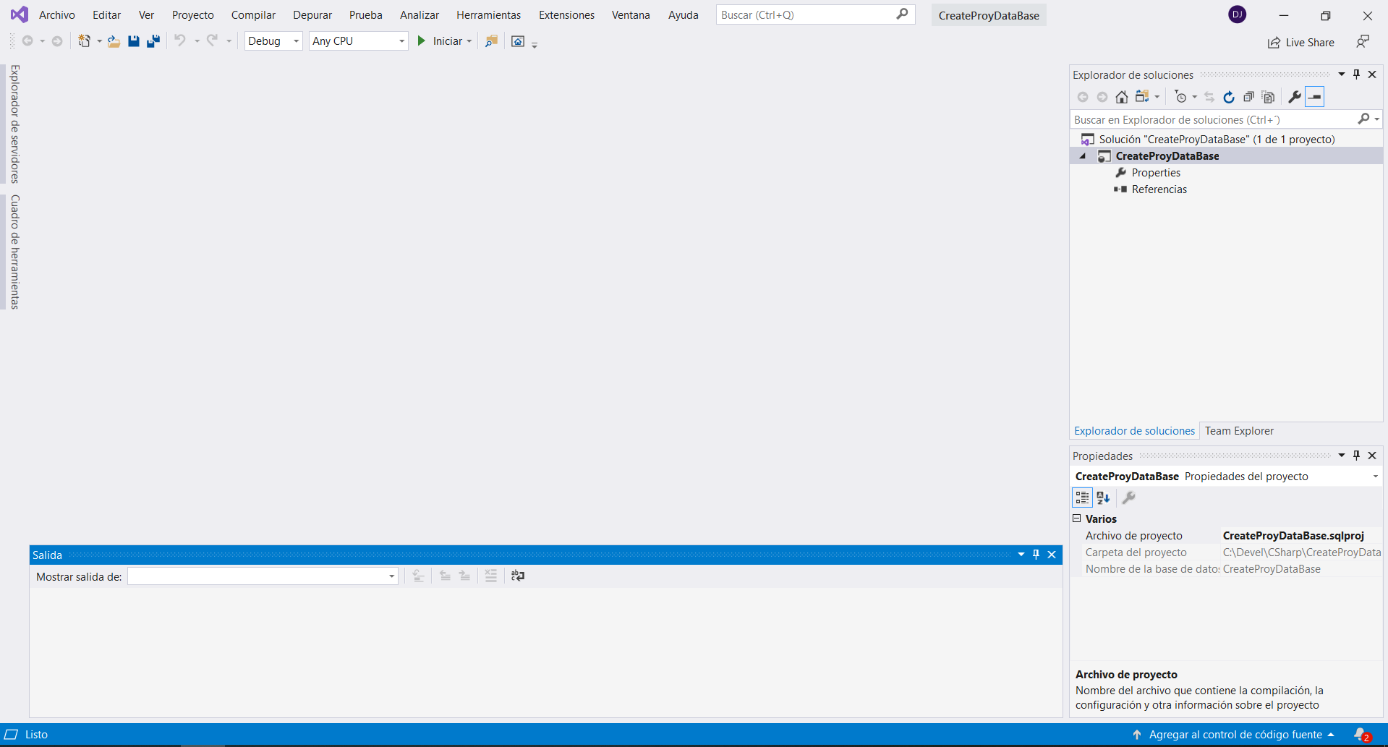Screen dimensions: 1388x747
Task: Switch Properties grid to alphabetical sorting
Action: click(1103, 498)
